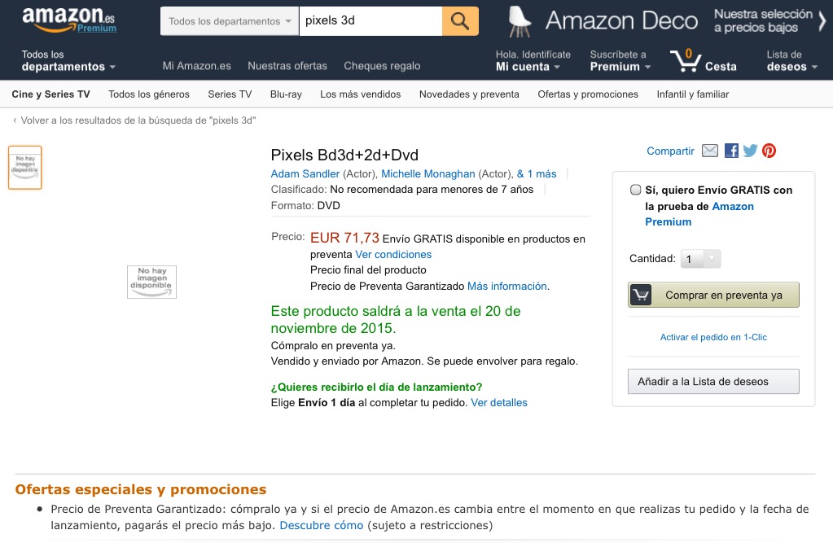Viewport: 833px width, 543px height.
Task: Open Los más vendidos menu item
Action: (360, 94)
